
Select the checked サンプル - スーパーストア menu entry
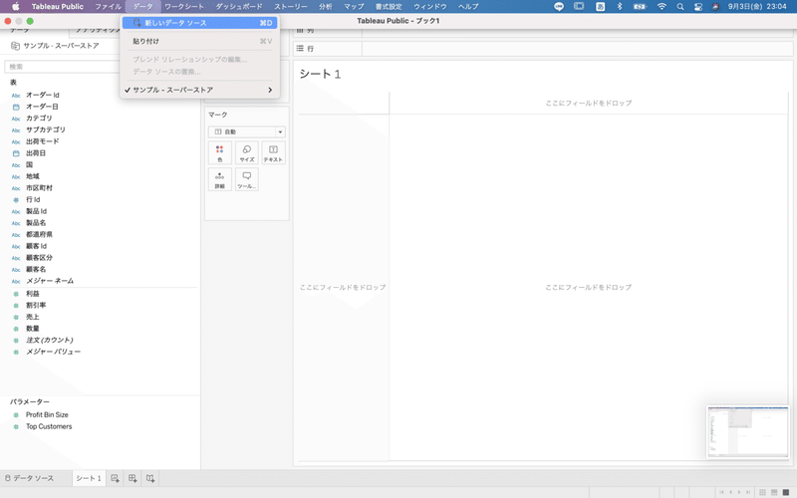(x=200, y=90)
